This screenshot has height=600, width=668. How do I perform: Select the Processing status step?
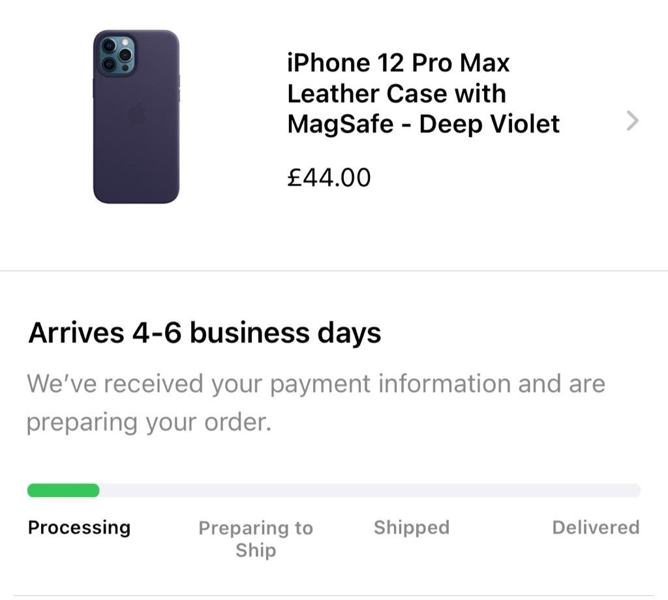click(x=79, y=527)
